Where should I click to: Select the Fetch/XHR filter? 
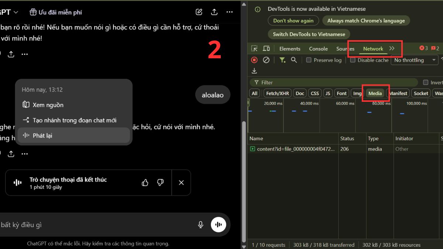point(278,93)
